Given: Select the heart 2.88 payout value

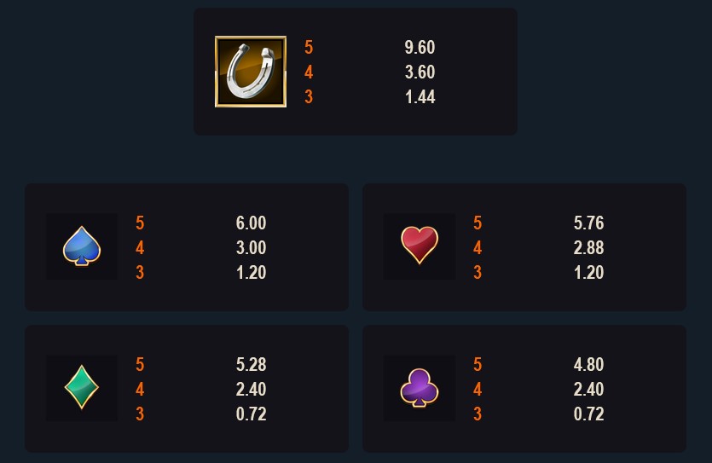Looking at the screenshot, I should (588, 248).
